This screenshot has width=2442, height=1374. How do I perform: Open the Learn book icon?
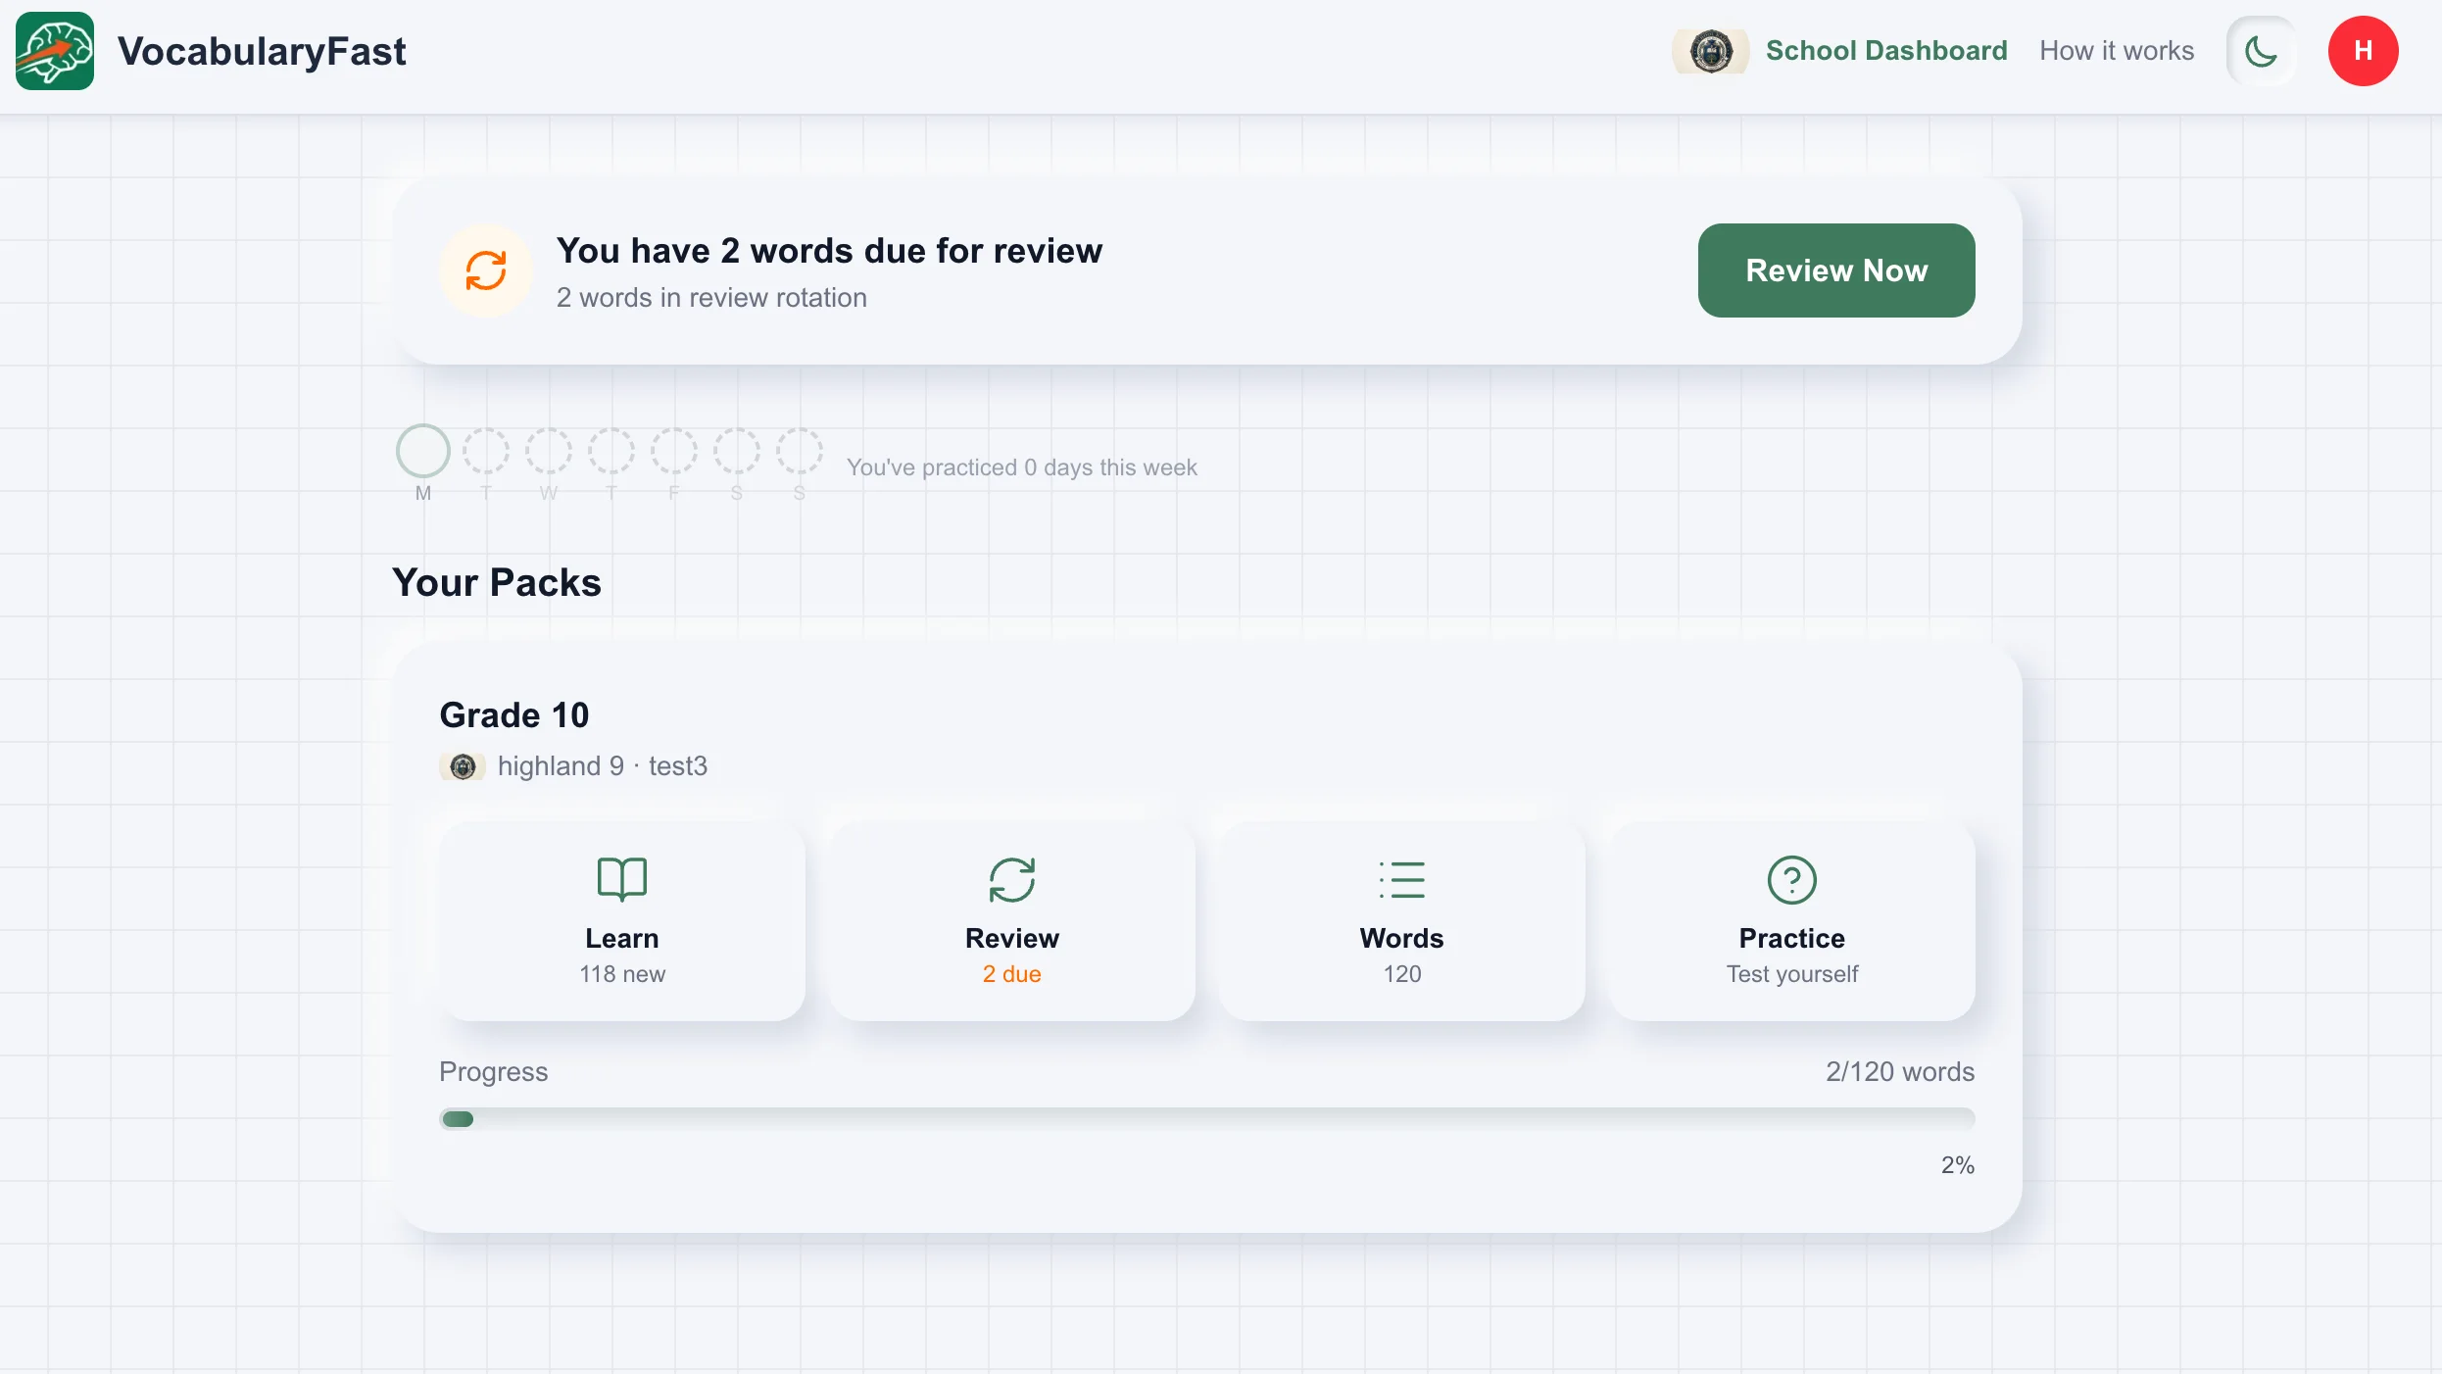(x=621, y=879)
